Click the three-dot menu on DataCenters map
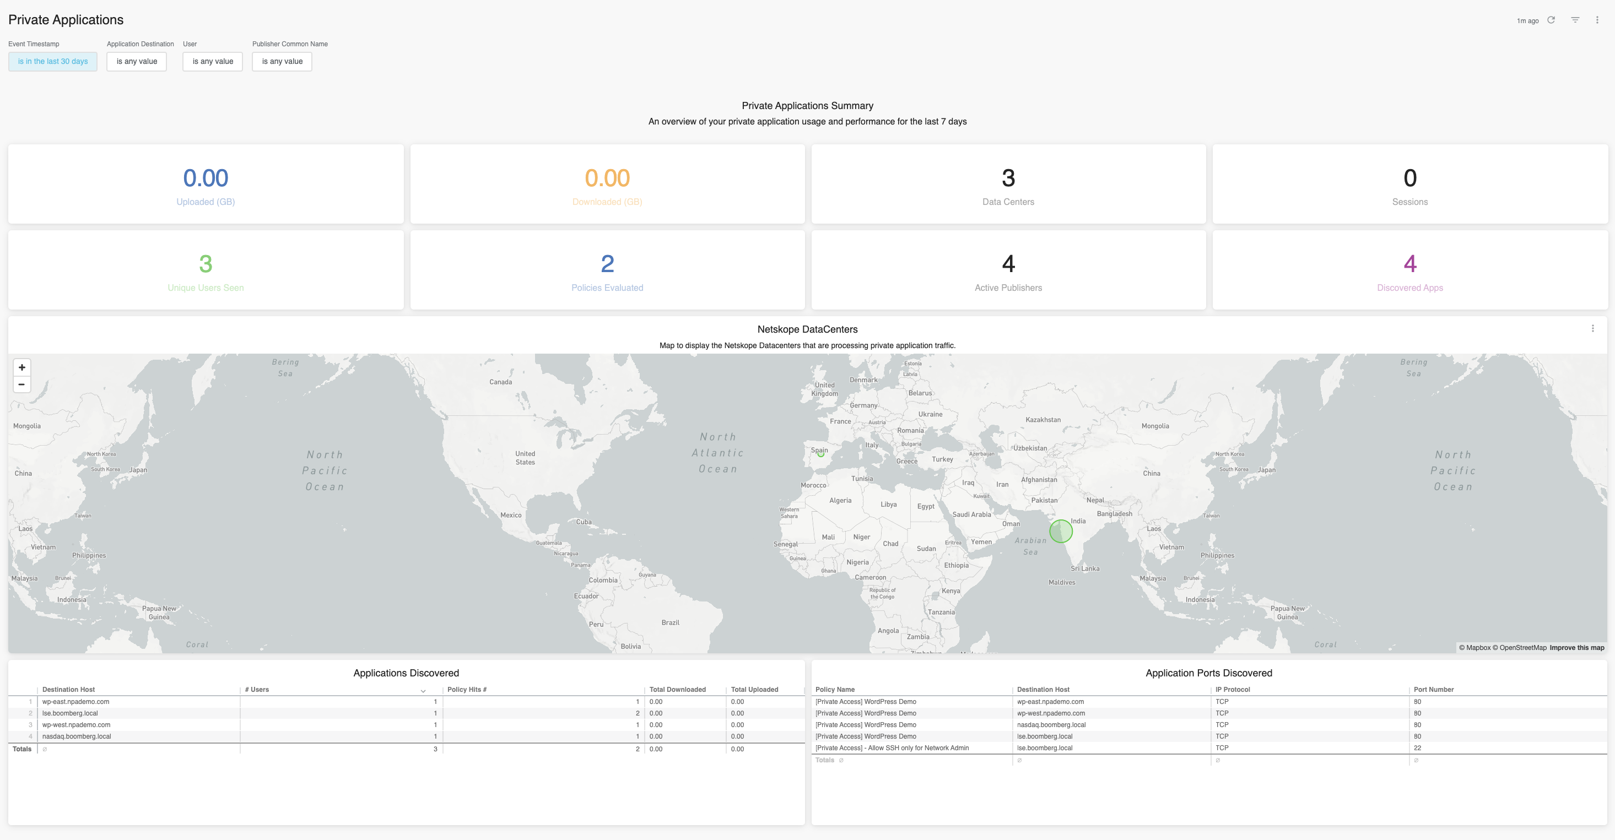 [1592, 329]
